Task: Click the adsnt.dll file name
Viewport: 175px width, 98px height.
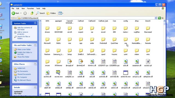Action: [x=103, y=88]
